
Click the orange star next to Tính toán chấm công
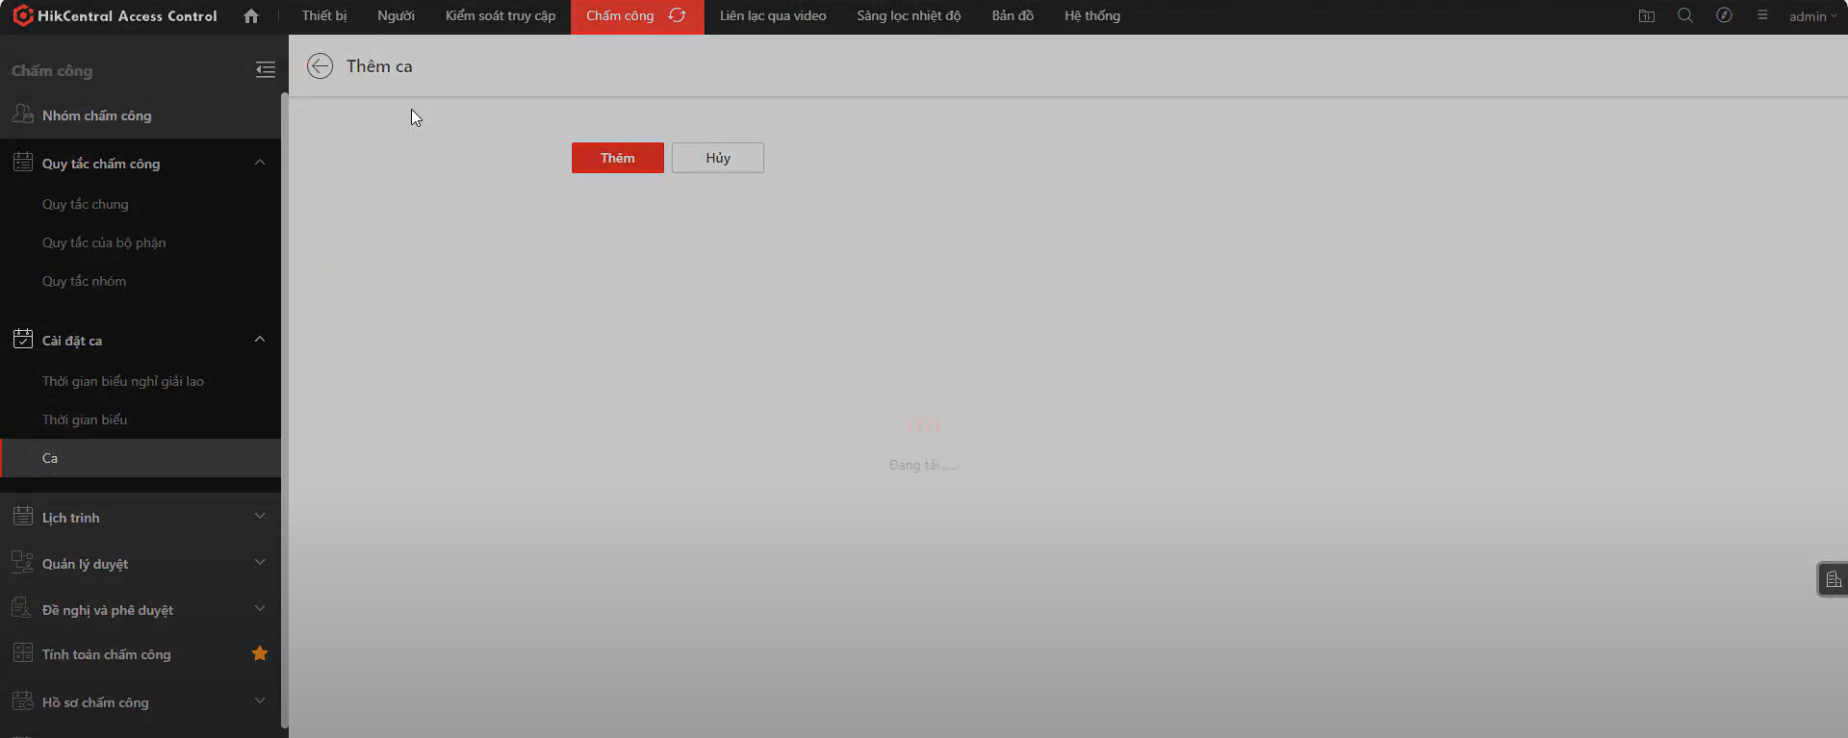coord(259,654)
